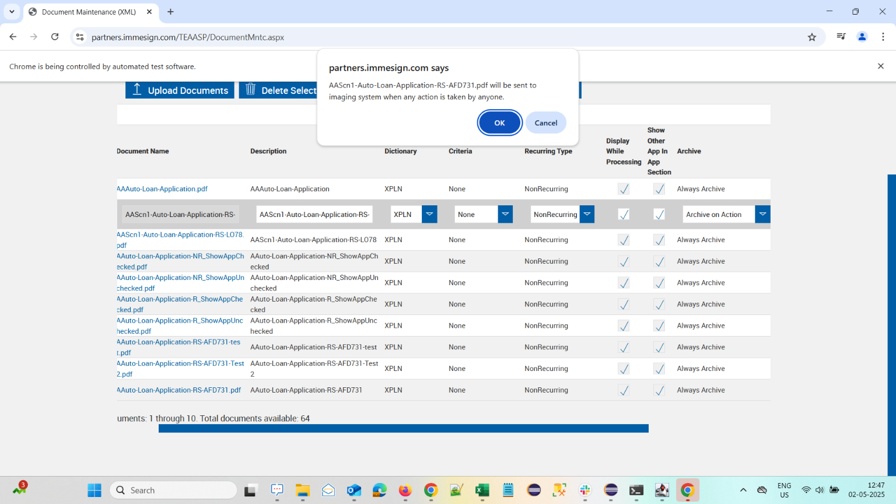896x504 pixels.
Task: Show hidden system tray icons
Action: [743, 490]
